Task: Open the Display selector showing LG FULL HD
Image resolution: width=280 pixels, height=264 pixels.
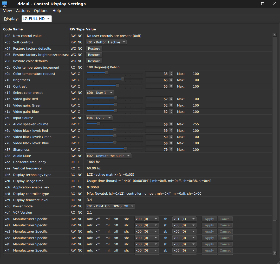Action: coord(37,19)
